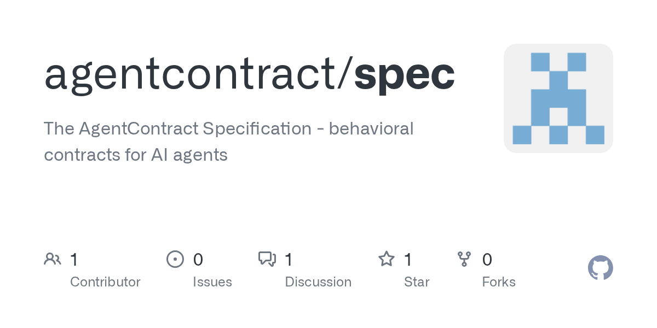The height and width of the screenshot is (328, 657).
Task: Click the issues count number 0
Action: [x=198, y=260]
